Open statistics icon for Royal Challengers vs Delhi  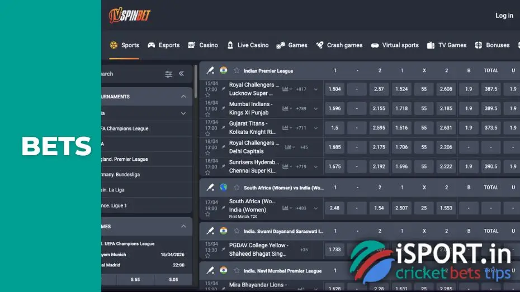tap(290, 147)
